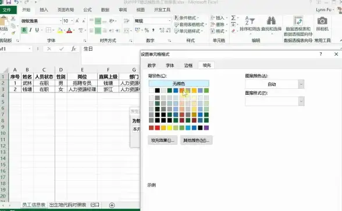The width and height of the screenshot is (342, 211).
Task: Open the 出生地代码对照表 sheet tab
Action: click(67, 205)
